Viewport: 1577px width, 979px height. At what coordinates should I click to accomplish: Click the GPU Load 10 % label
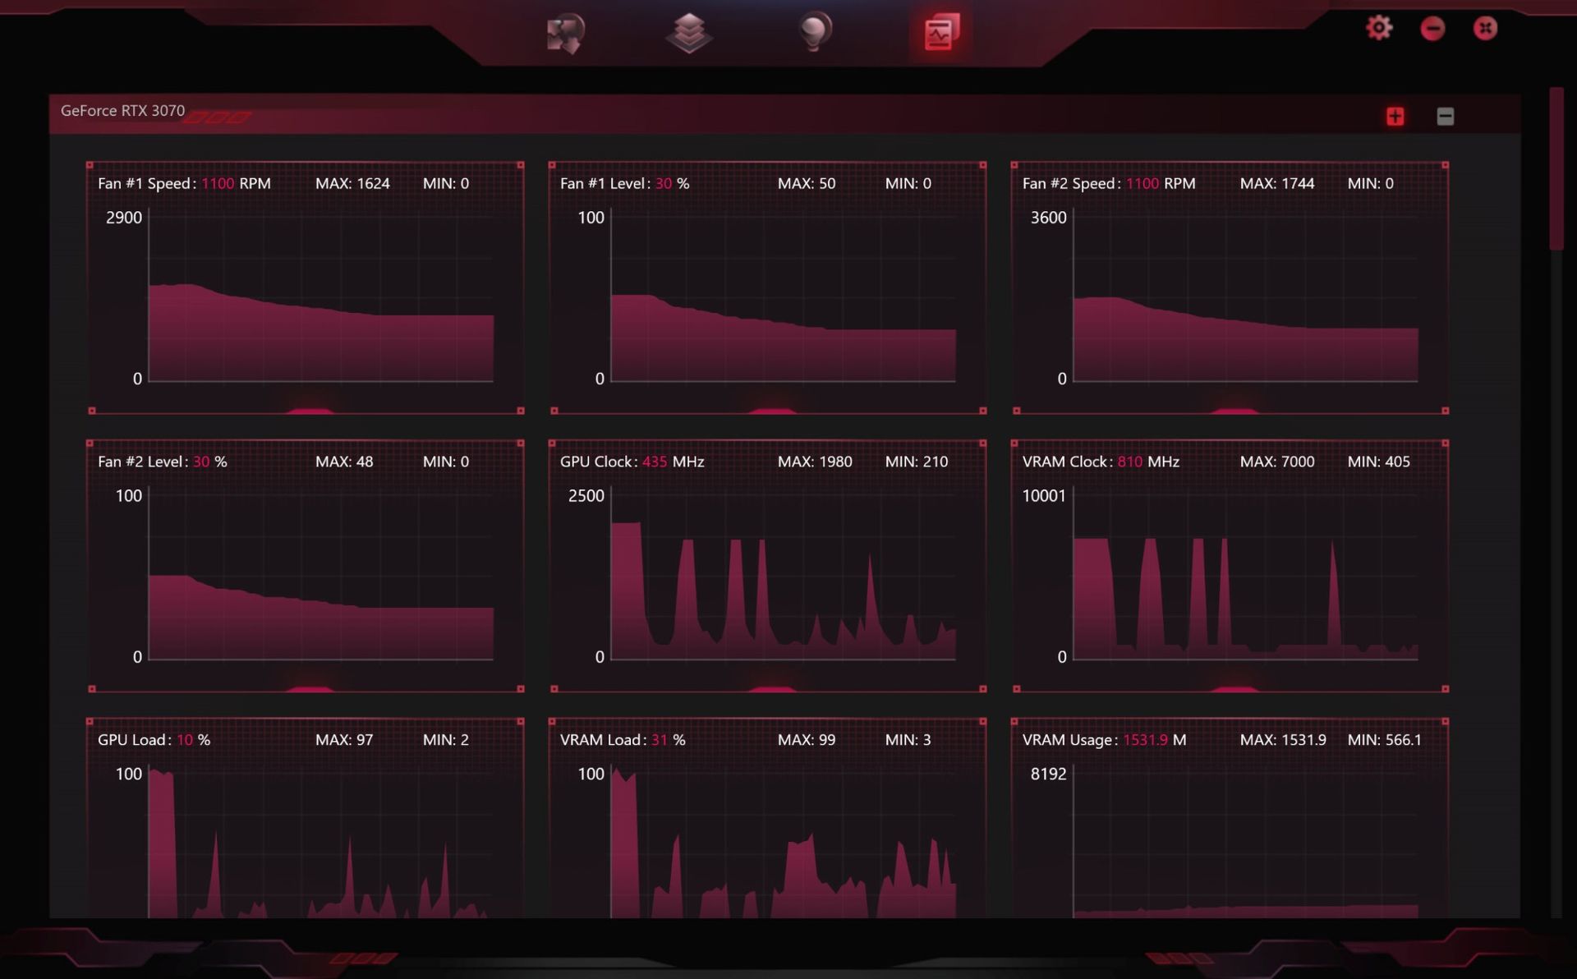click(154, 741)
